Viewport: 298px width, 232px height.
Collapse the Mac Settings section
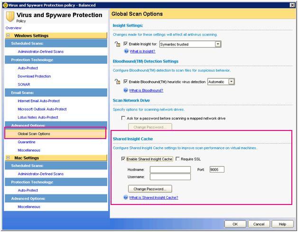(8, 158)
